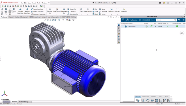Open the MBD Dimensions tab
Screen dimensions: 186x106
pyautogui.click(x=34, y=17)
